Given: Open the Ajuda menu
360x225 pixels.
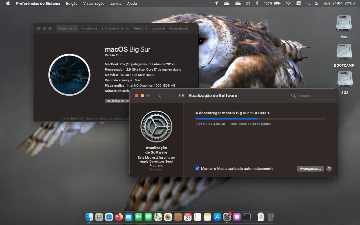Looking at the screenshot, I should tap(132, 3).
